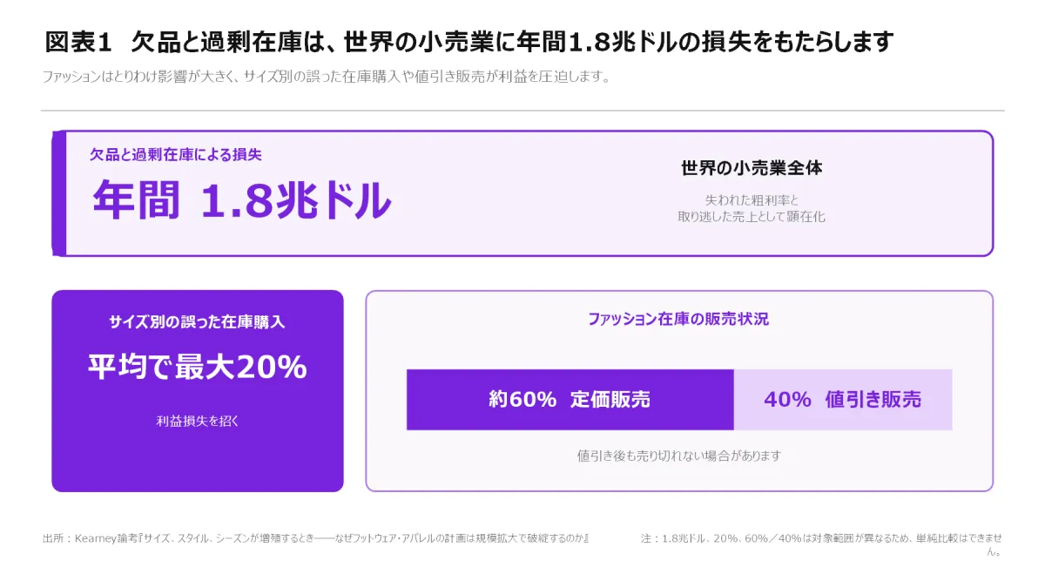This screenshot has width=1045, height=581.
Task: Select the 欠品と過剰在庫による損失 label
Action: click(x=176, y=155)
